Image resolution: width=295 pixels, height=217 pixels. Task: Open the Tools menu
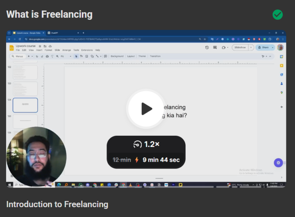click(76, 50)
